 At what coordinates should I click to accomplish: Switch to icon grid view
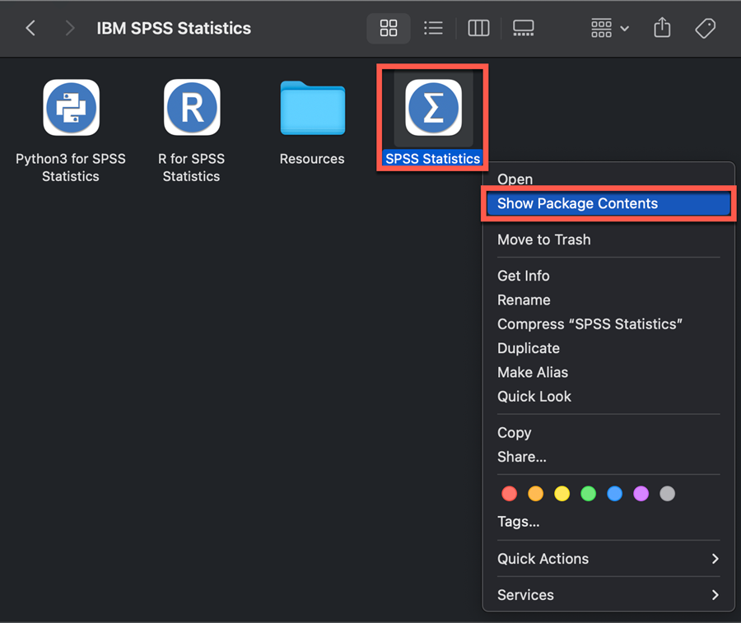click(389, 28)
